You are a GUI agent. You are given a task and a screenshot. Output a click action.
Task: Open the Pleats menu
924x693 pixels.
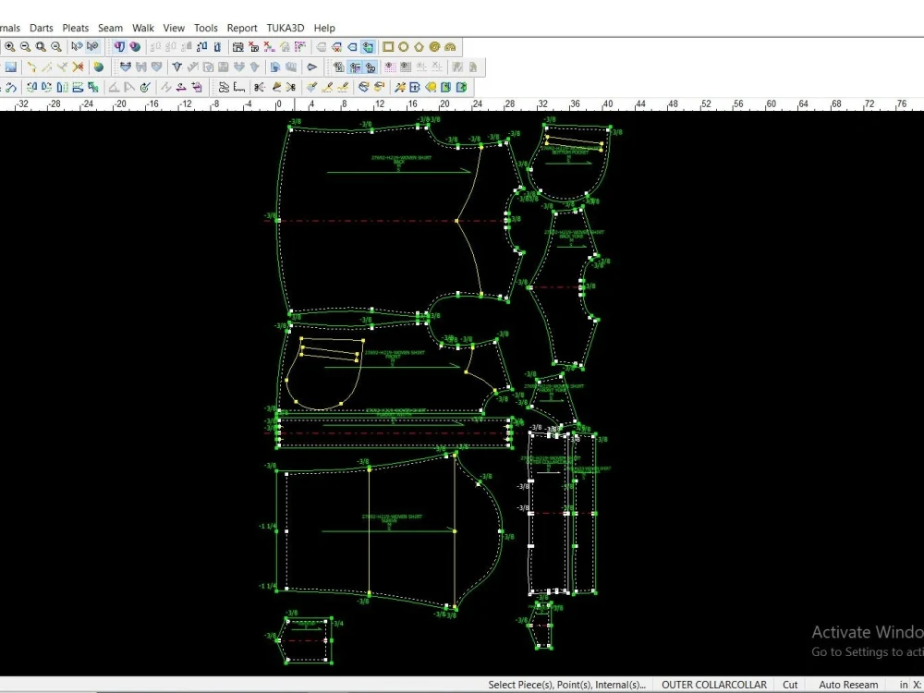tap(76, 28)
